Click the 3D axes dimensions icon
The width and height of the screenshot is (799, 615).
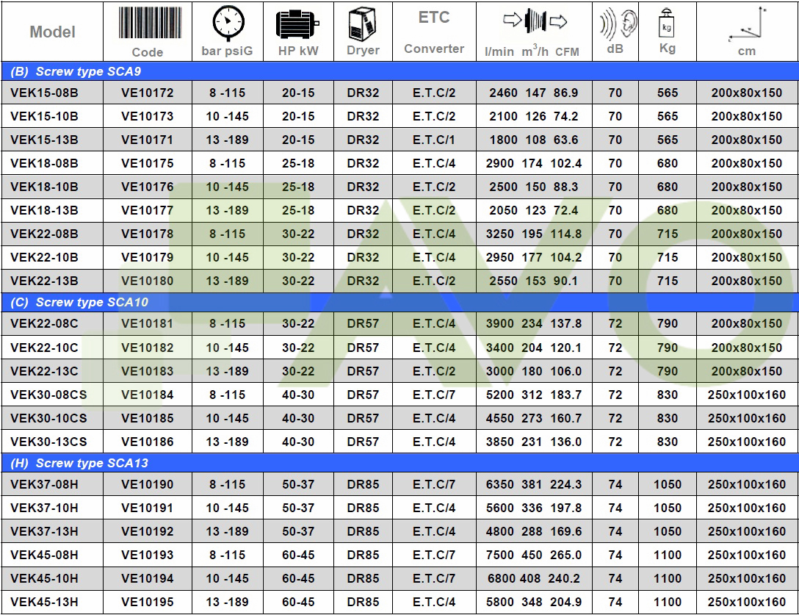[x=747, y=25]
